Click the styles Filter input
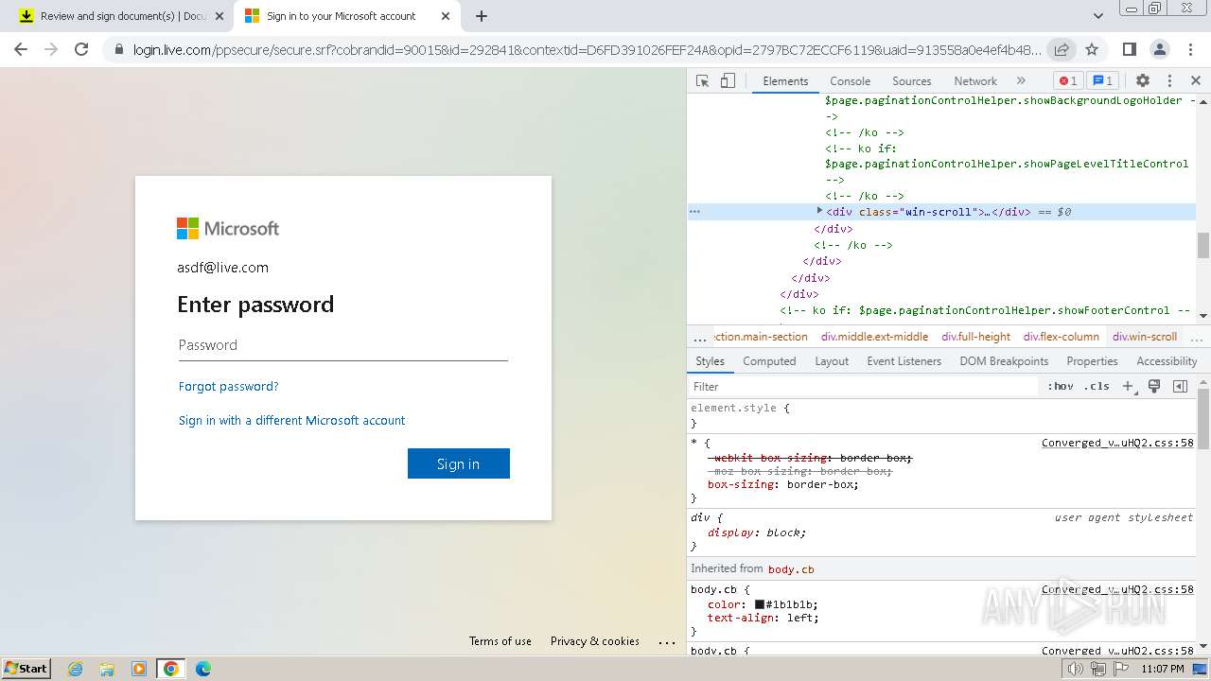Viewport: 1211px width, 681px height. click(x=863, y=386)
